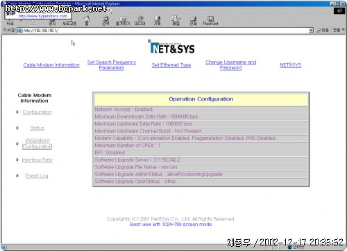The height and width of the screenshot is (251, 347).
Task: Open the Set Ethernet Type link
Action: [x=171, y=65]
